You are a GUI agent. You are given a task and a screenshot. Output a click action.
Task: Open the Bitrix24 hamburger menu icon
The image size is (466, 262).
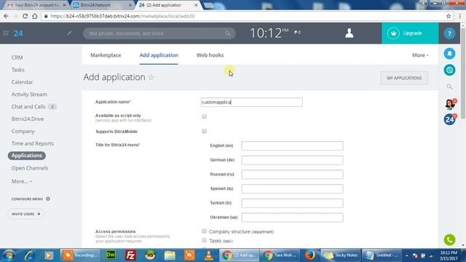pos(6,33)
